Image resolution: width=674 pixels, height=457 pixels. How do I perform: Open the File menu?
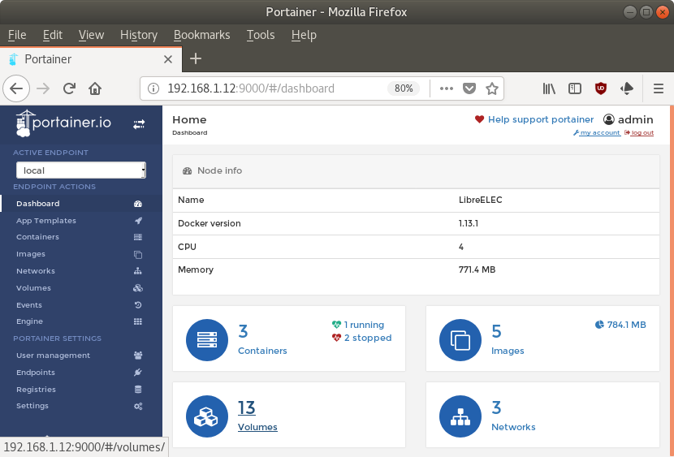point(17,35)
